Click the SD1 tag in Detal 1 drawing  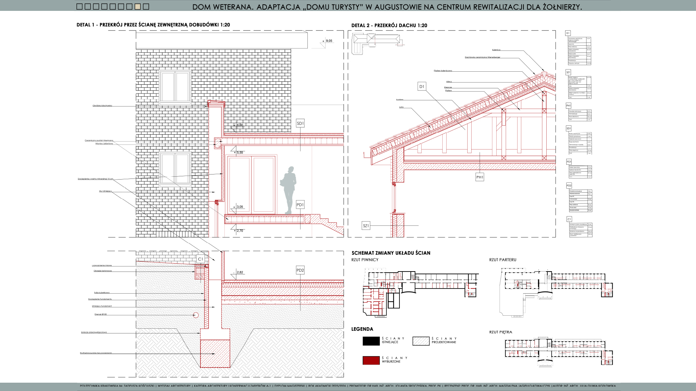pos(300,123)
